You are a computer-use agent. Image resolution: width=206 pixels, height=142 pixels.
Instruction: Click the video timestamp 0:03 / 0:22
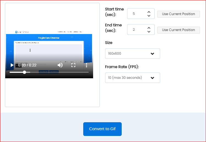27,65
